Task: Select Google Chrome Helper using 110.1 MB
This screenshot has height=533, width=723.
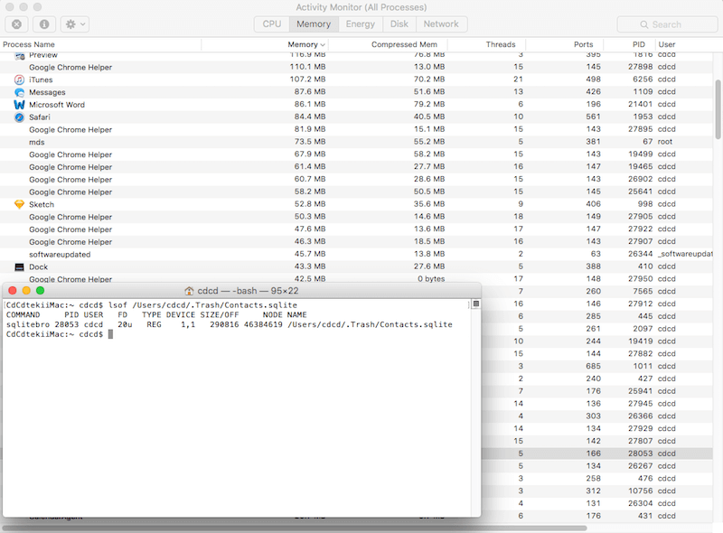Action: (356, 68)
